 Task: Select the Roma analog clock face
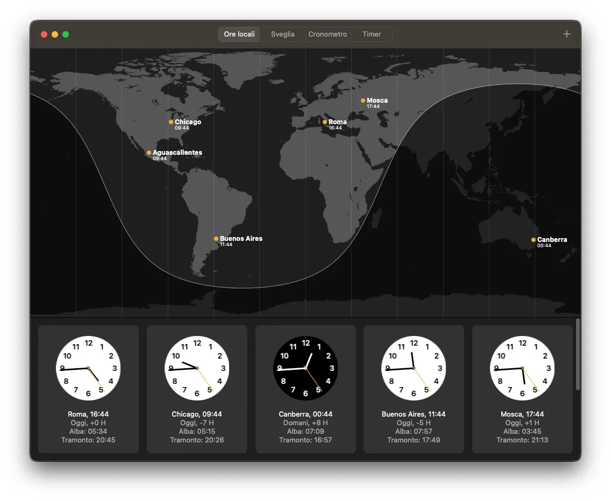(x=88, y=367)
